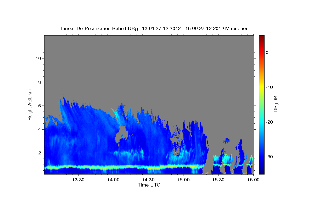The height and width of the screenshot is (209, 314).
Task: Click the colorbar value -10
Action: (270, 87)
